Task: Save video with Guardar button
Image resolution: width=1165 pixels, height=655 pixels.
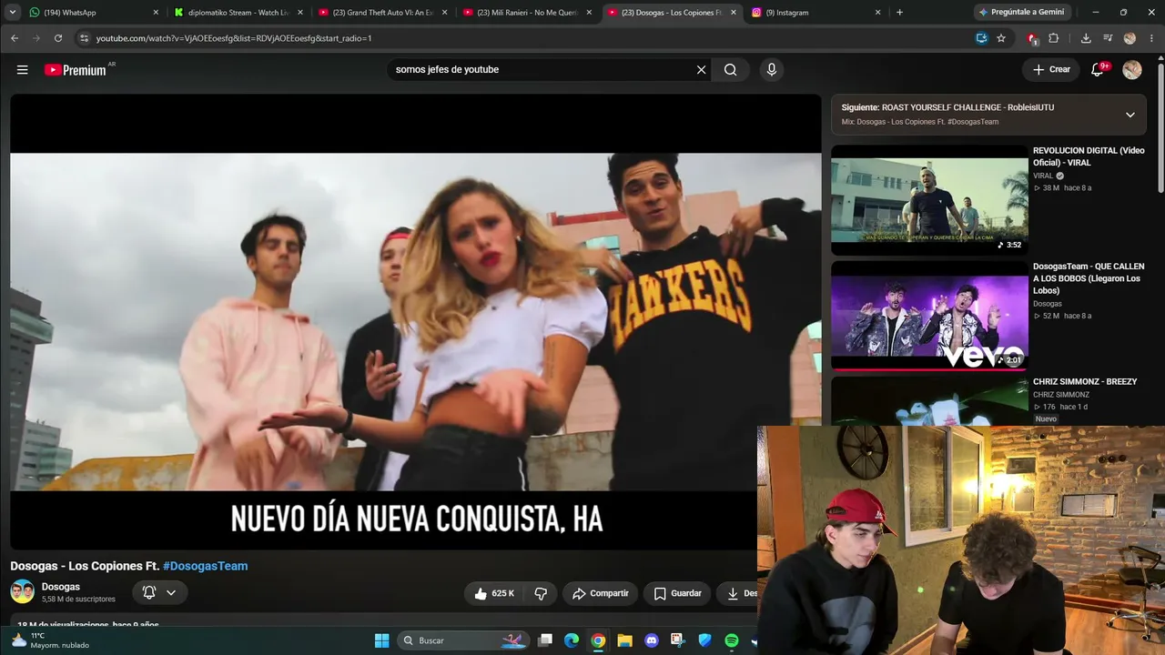Action: [x=678, y=593]
